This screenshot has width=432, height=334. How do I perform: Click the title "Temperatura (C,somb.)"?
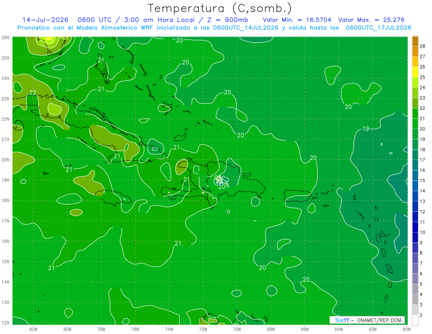[220, 8]
